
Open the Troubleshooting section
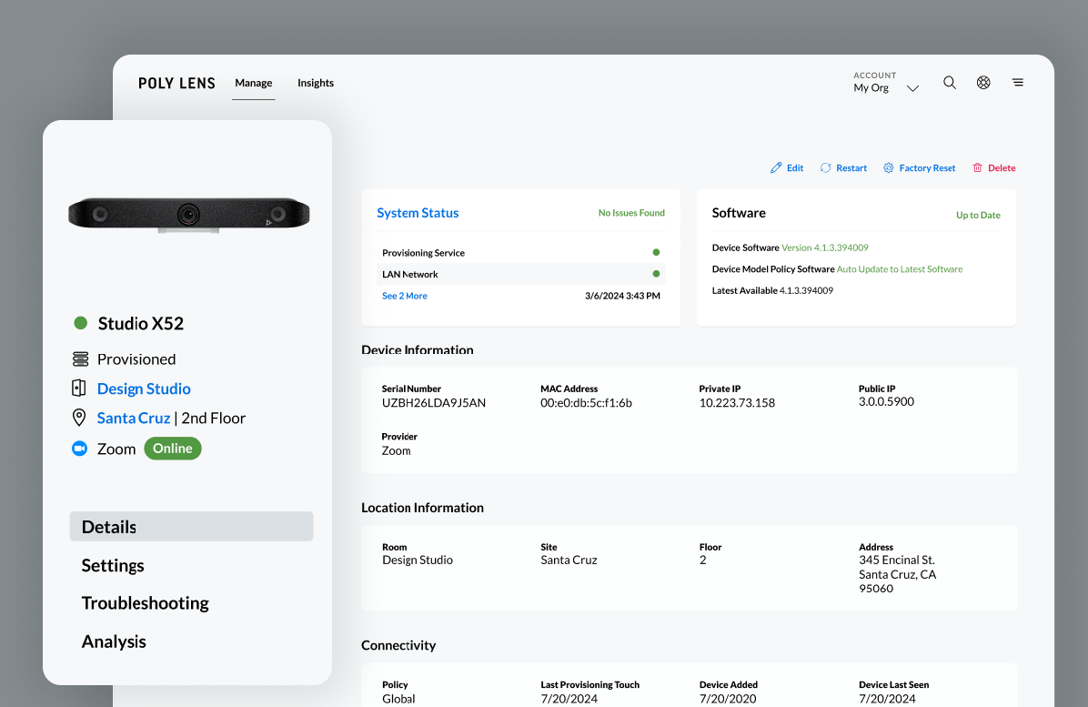point(146,603)
